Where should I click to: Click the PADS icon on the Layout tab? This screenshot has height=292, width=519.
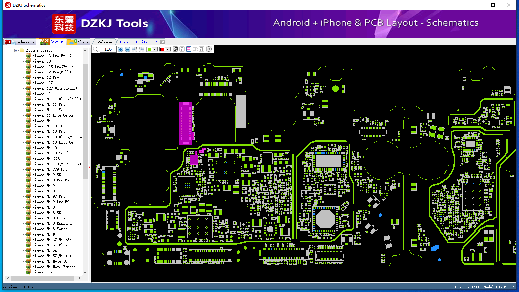click(44, 42)
